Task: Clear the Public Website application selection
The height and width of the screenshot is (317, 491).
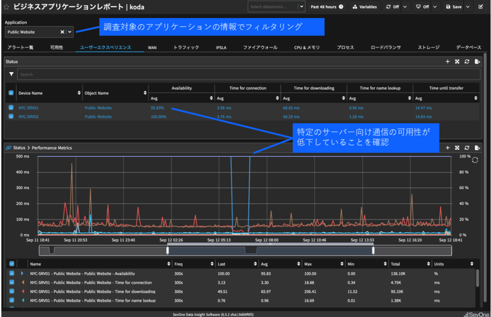Action: (62, 32)
